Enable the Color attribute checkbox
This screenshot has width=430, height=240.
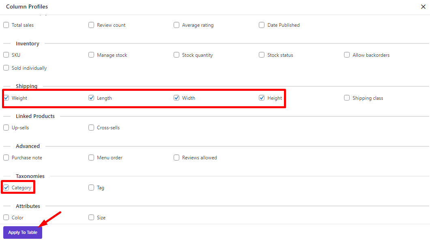click(x=6, y=217)
